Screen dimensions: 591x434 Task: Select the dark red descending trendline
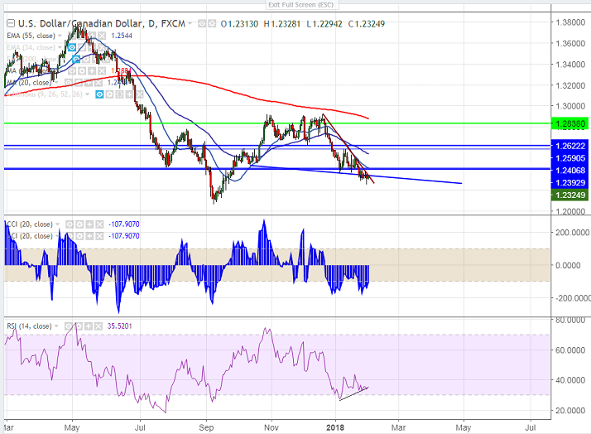point(348,150)
